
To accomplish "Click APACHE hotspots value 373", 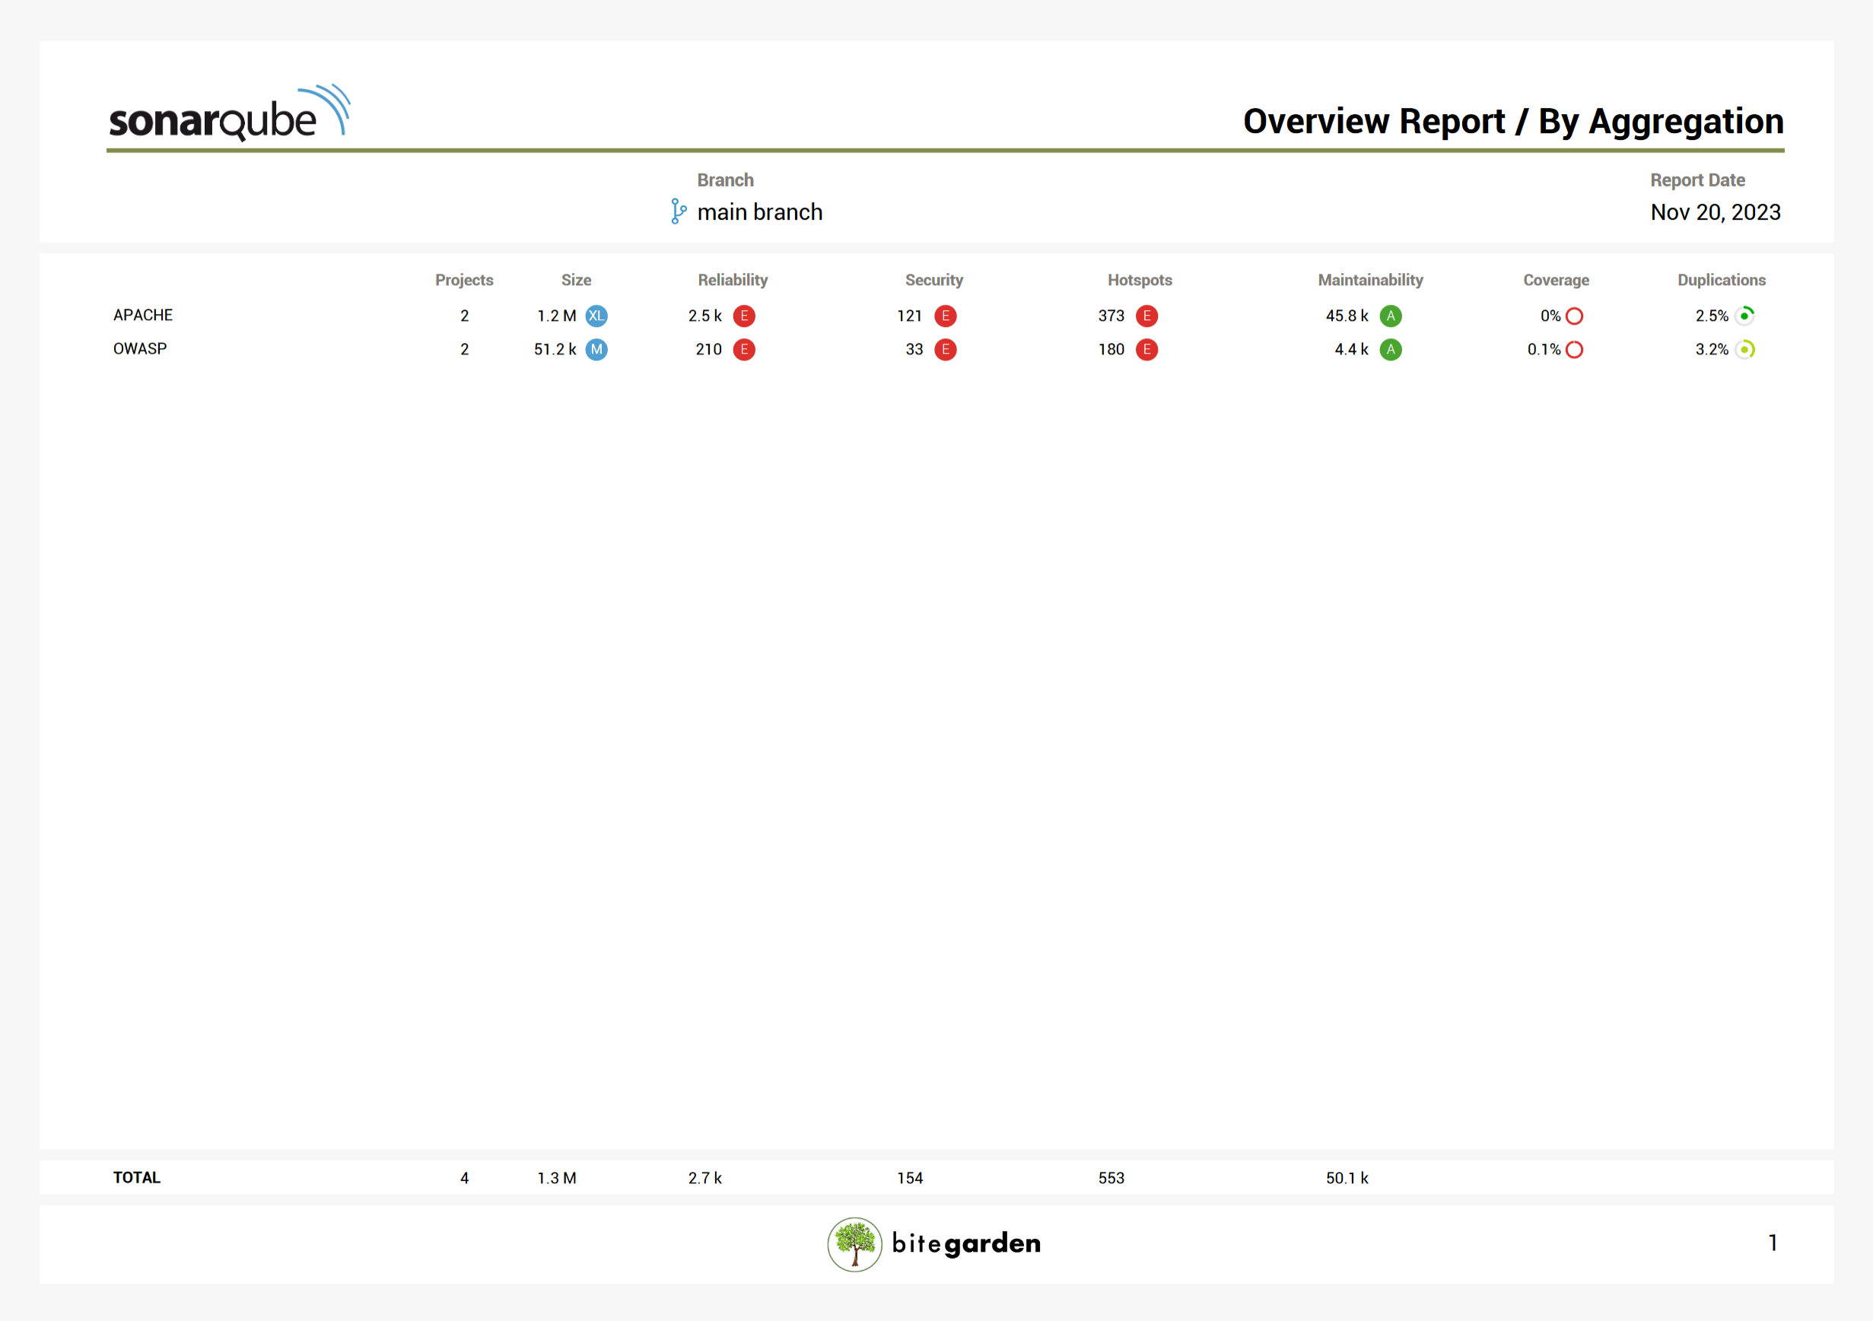I will [1111, 316].
